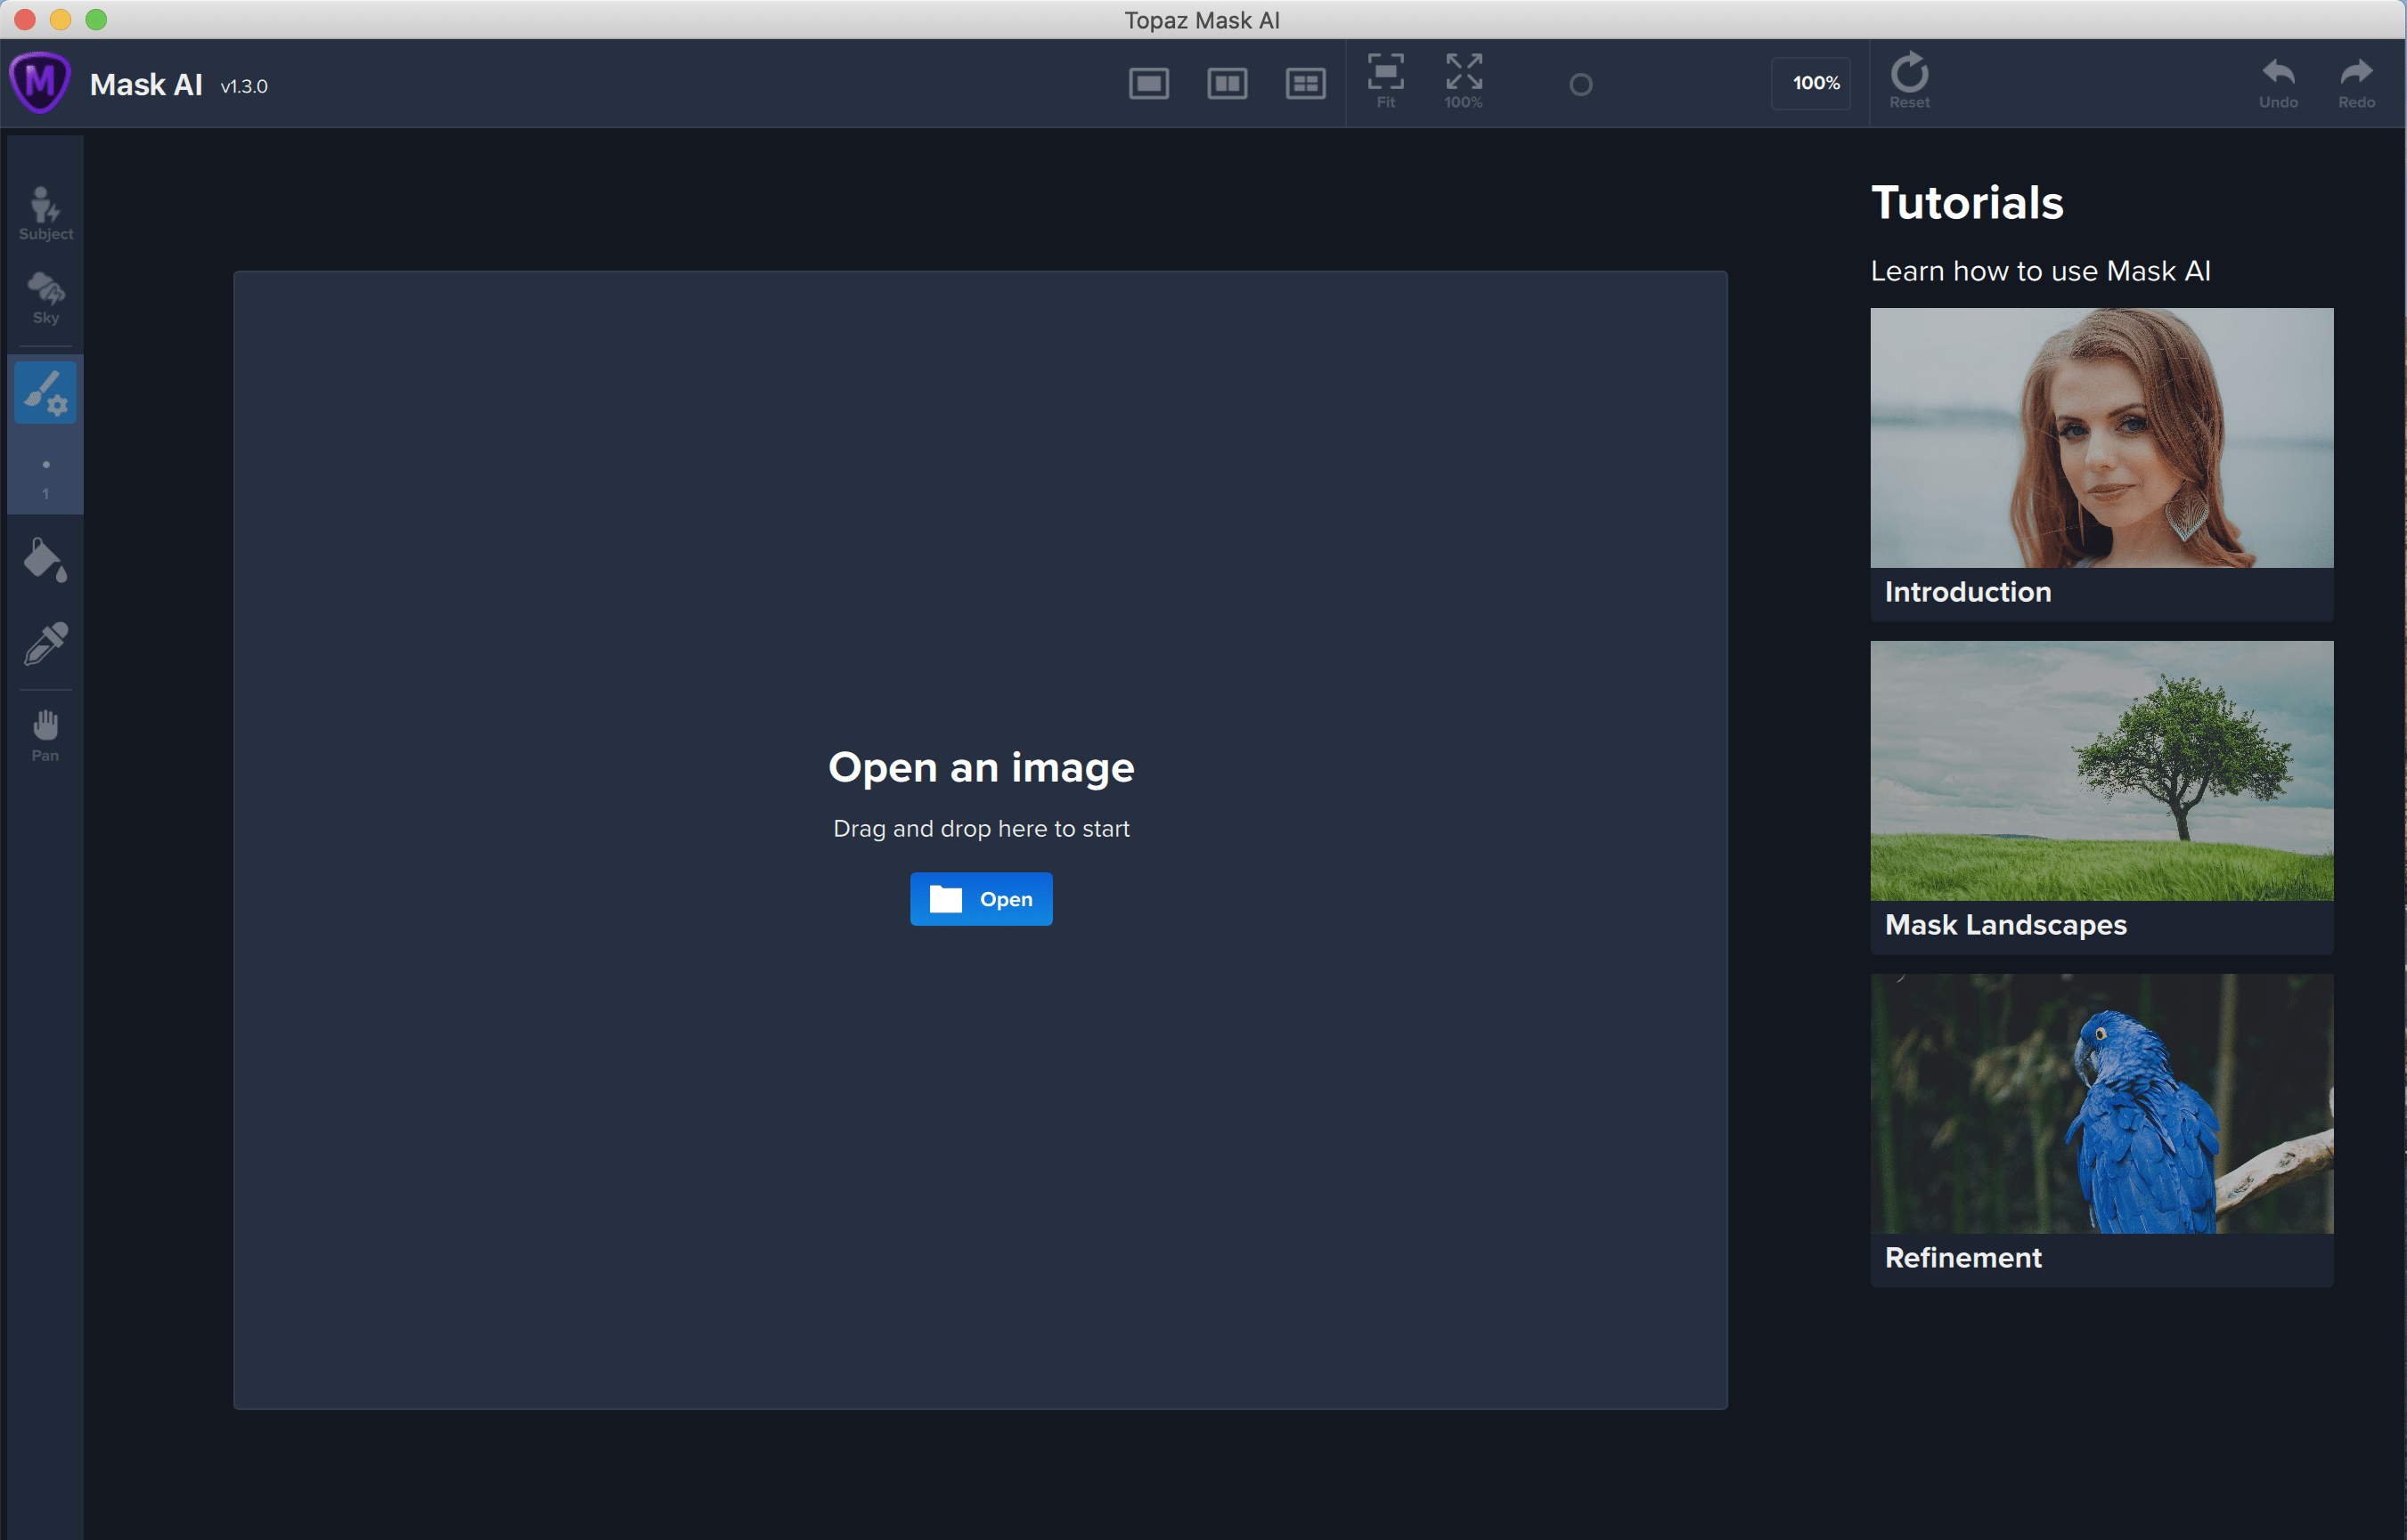Pick the eyedropper color tool
This screenshot has width=2407, height=1540.
(x=45, y=644)
